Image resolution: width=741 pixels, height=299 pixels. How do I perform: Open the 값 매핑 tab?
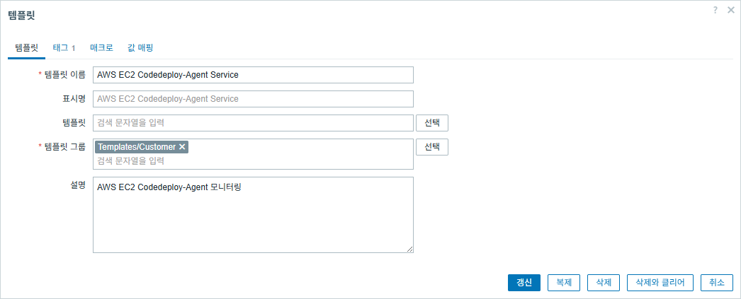pos(140,47)
